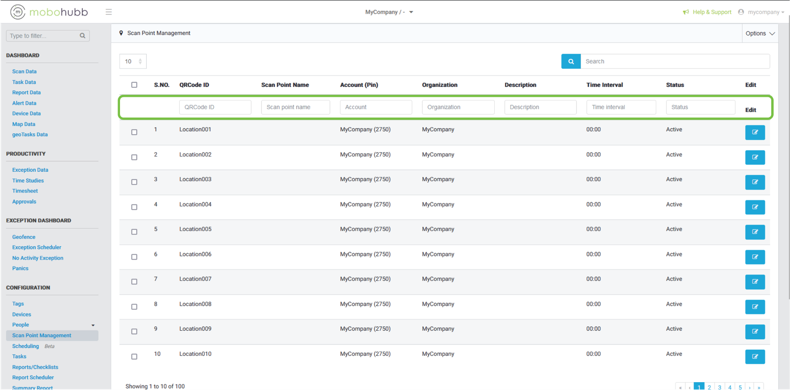The width and height of the screenshot is (790, 390).
Task: Tick the checkbox for Location003 row
Action: pyautogui.click(x=134, y=182)
